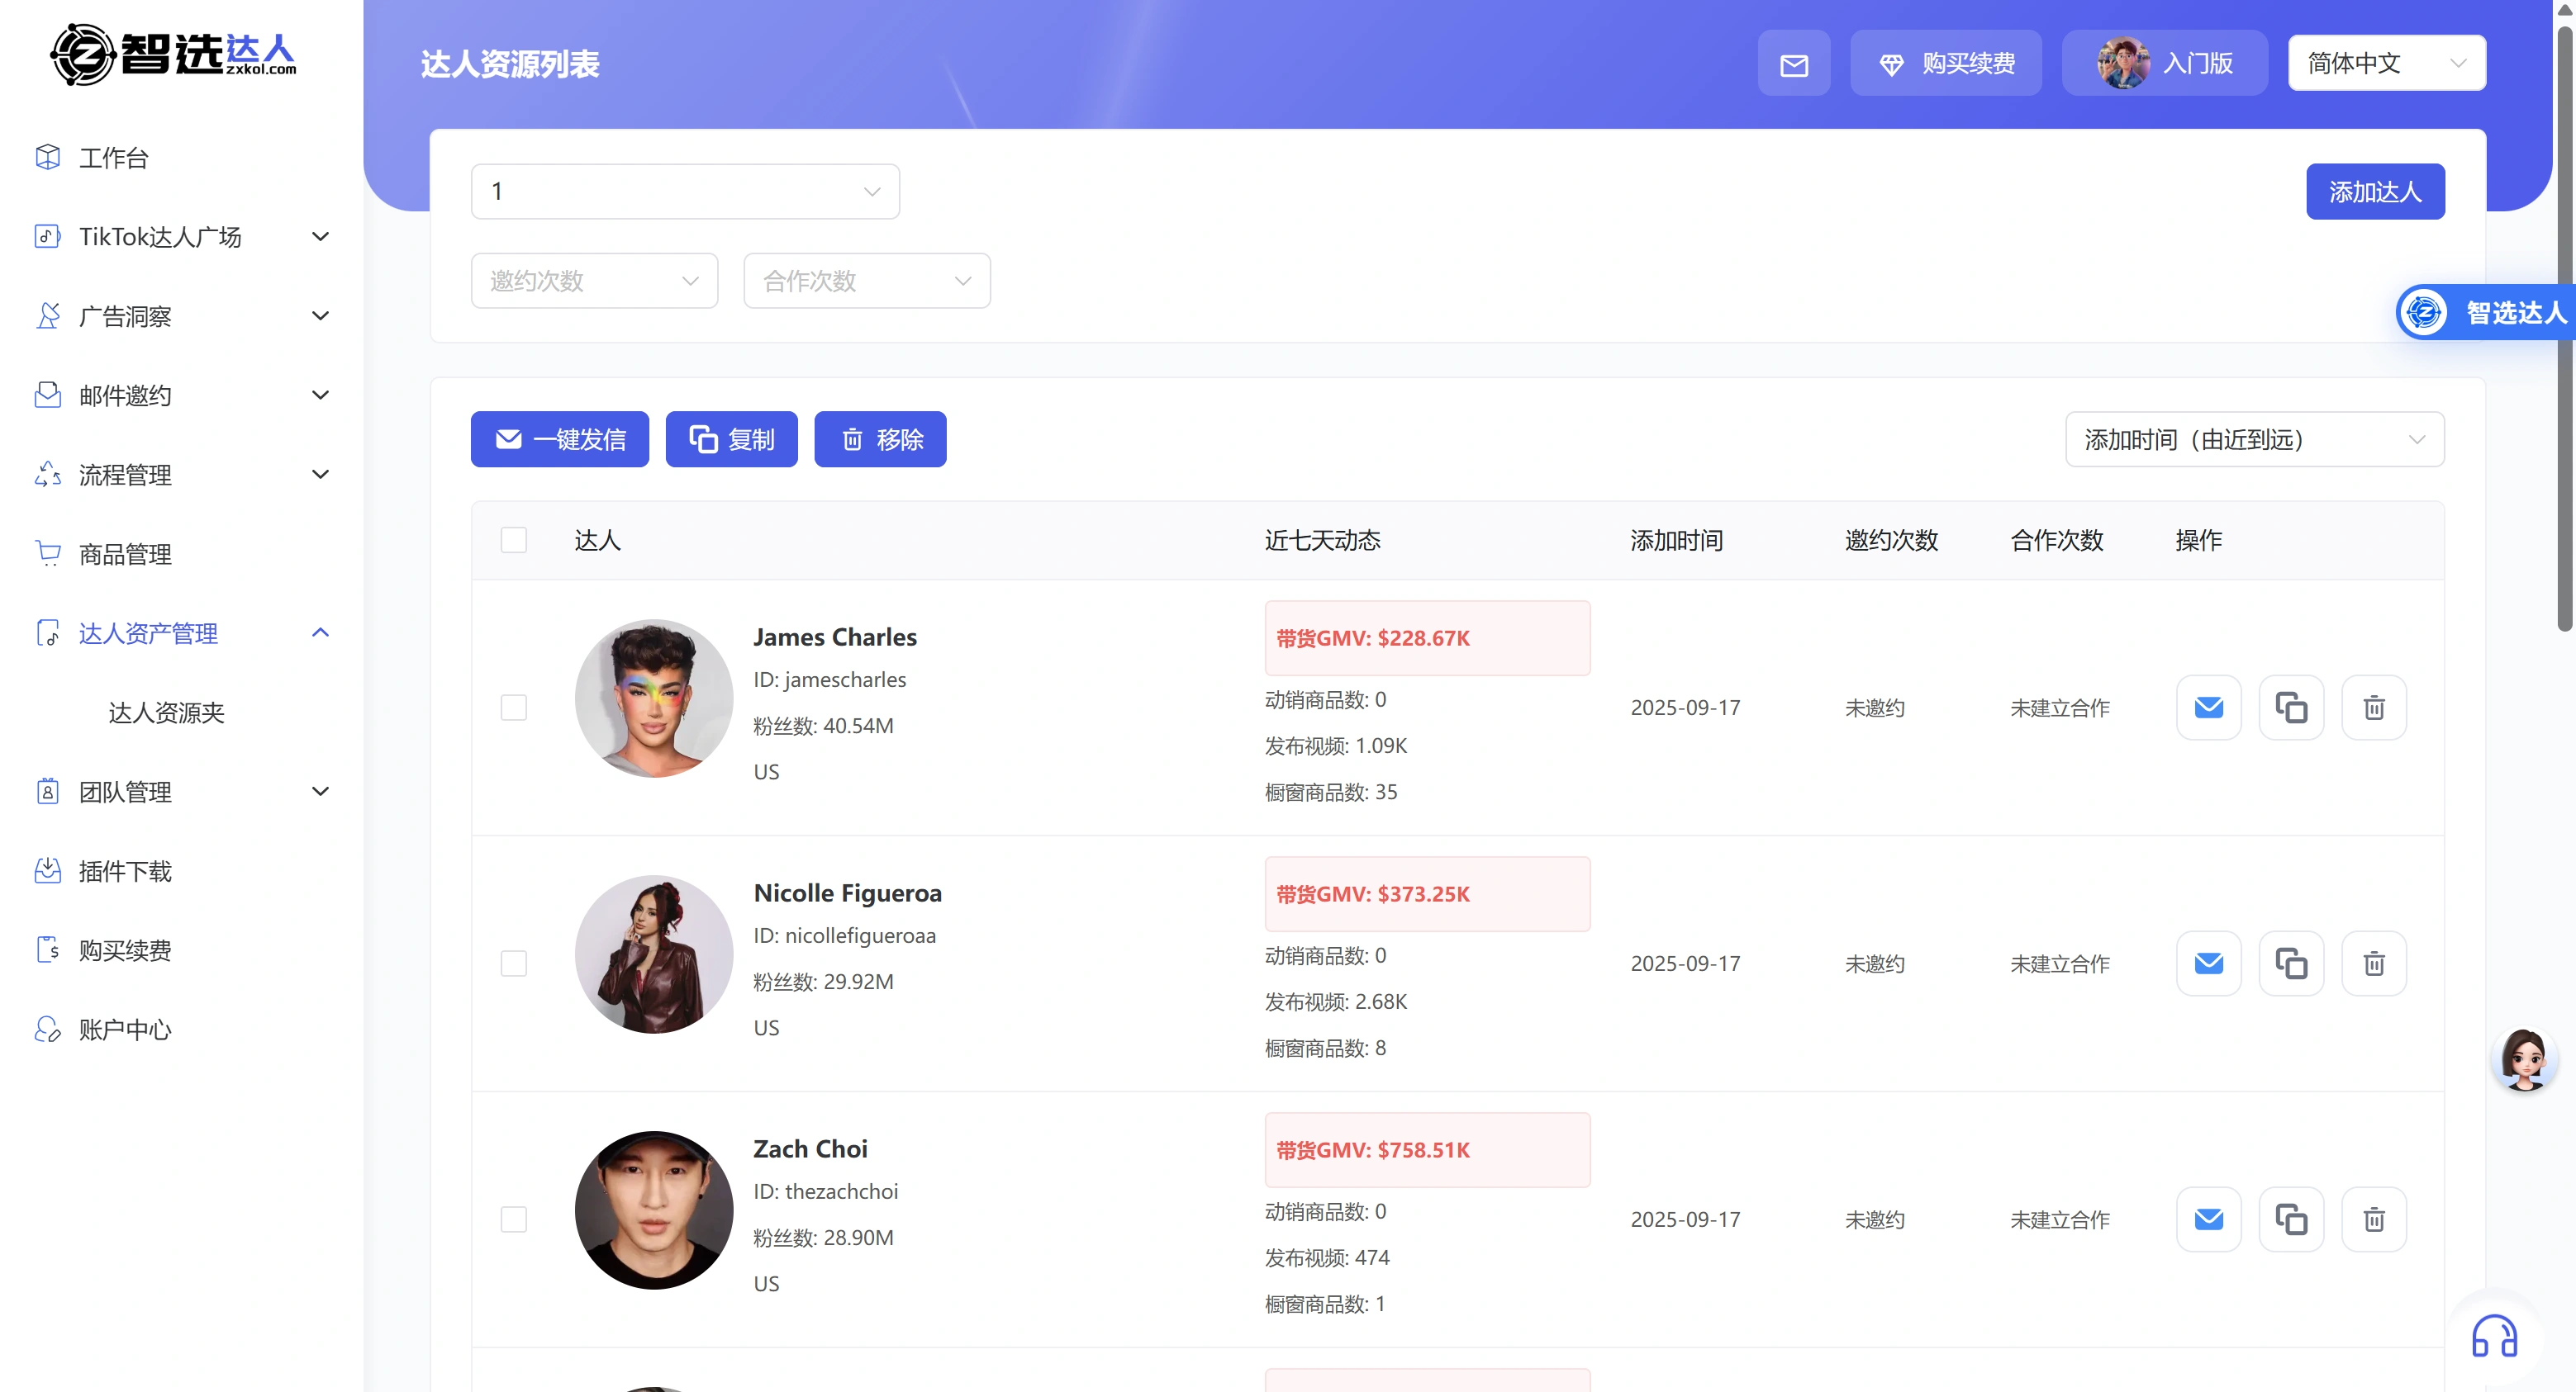Image resolution: width=2576 pixels, height=1392 pixels.
Task: Open 达人资源夹 in sidebar
Action: tap(166, 713)
